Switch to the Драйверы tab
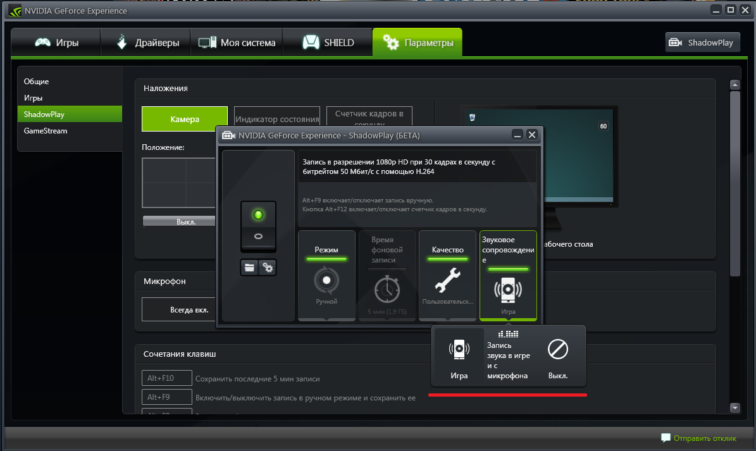 (146, 42)
